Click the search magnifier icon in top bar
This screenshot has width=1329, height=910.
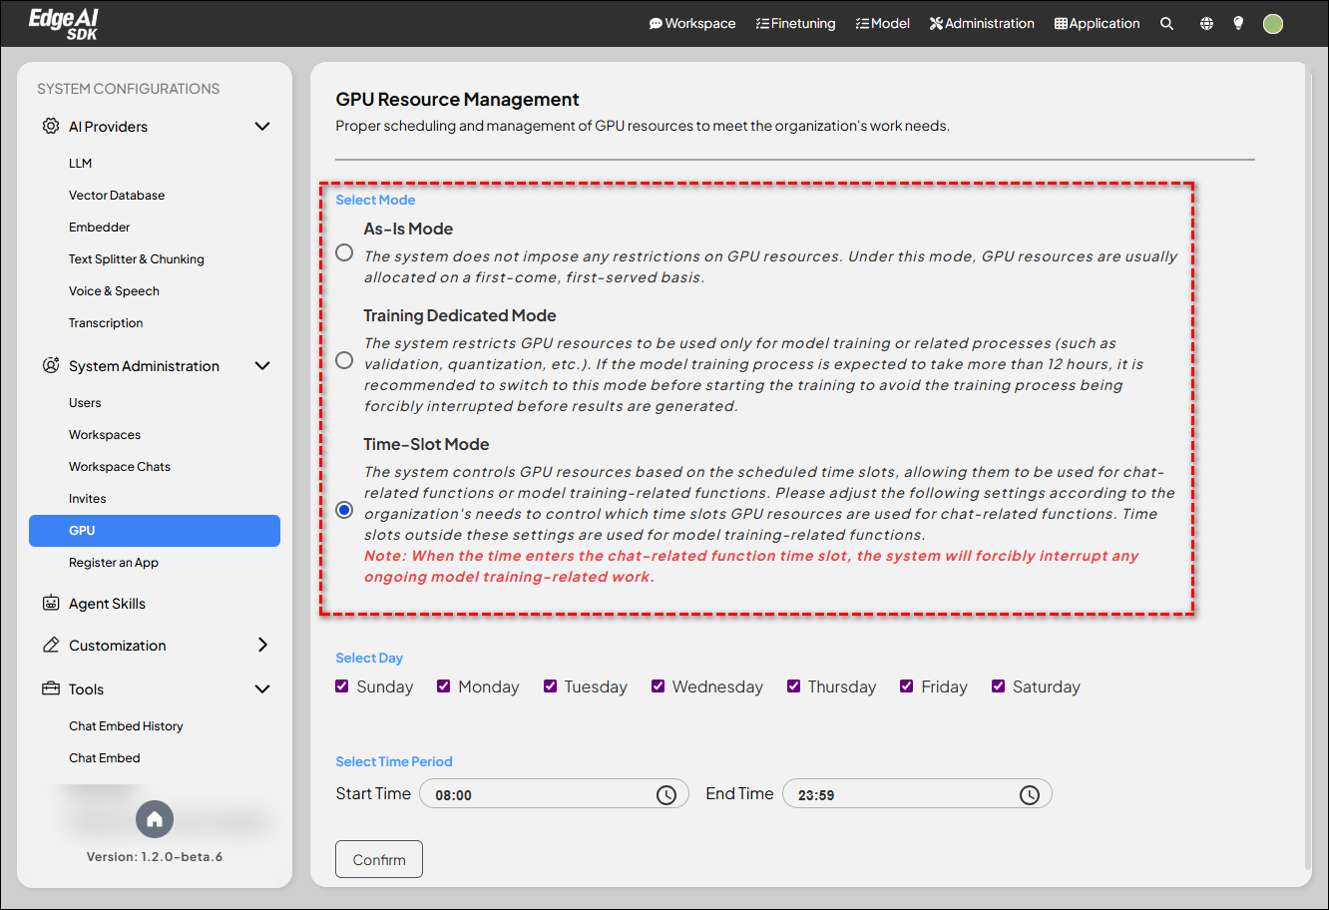click(1166, 24)
